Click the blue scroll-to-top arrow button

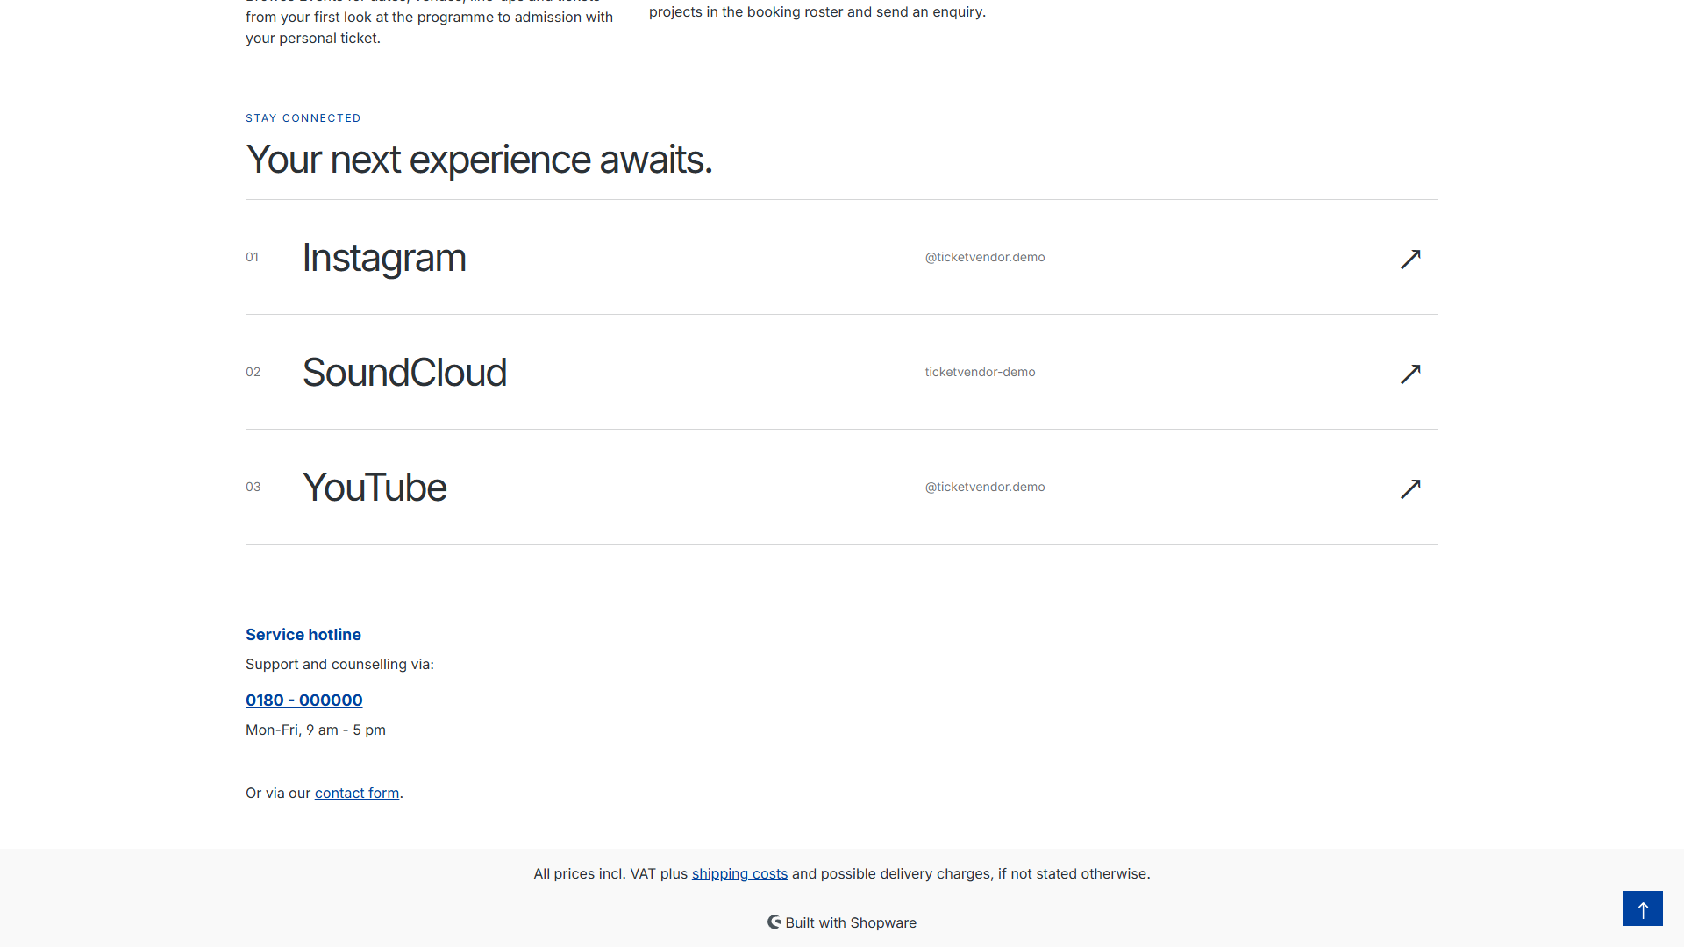tap(1643, 908)
